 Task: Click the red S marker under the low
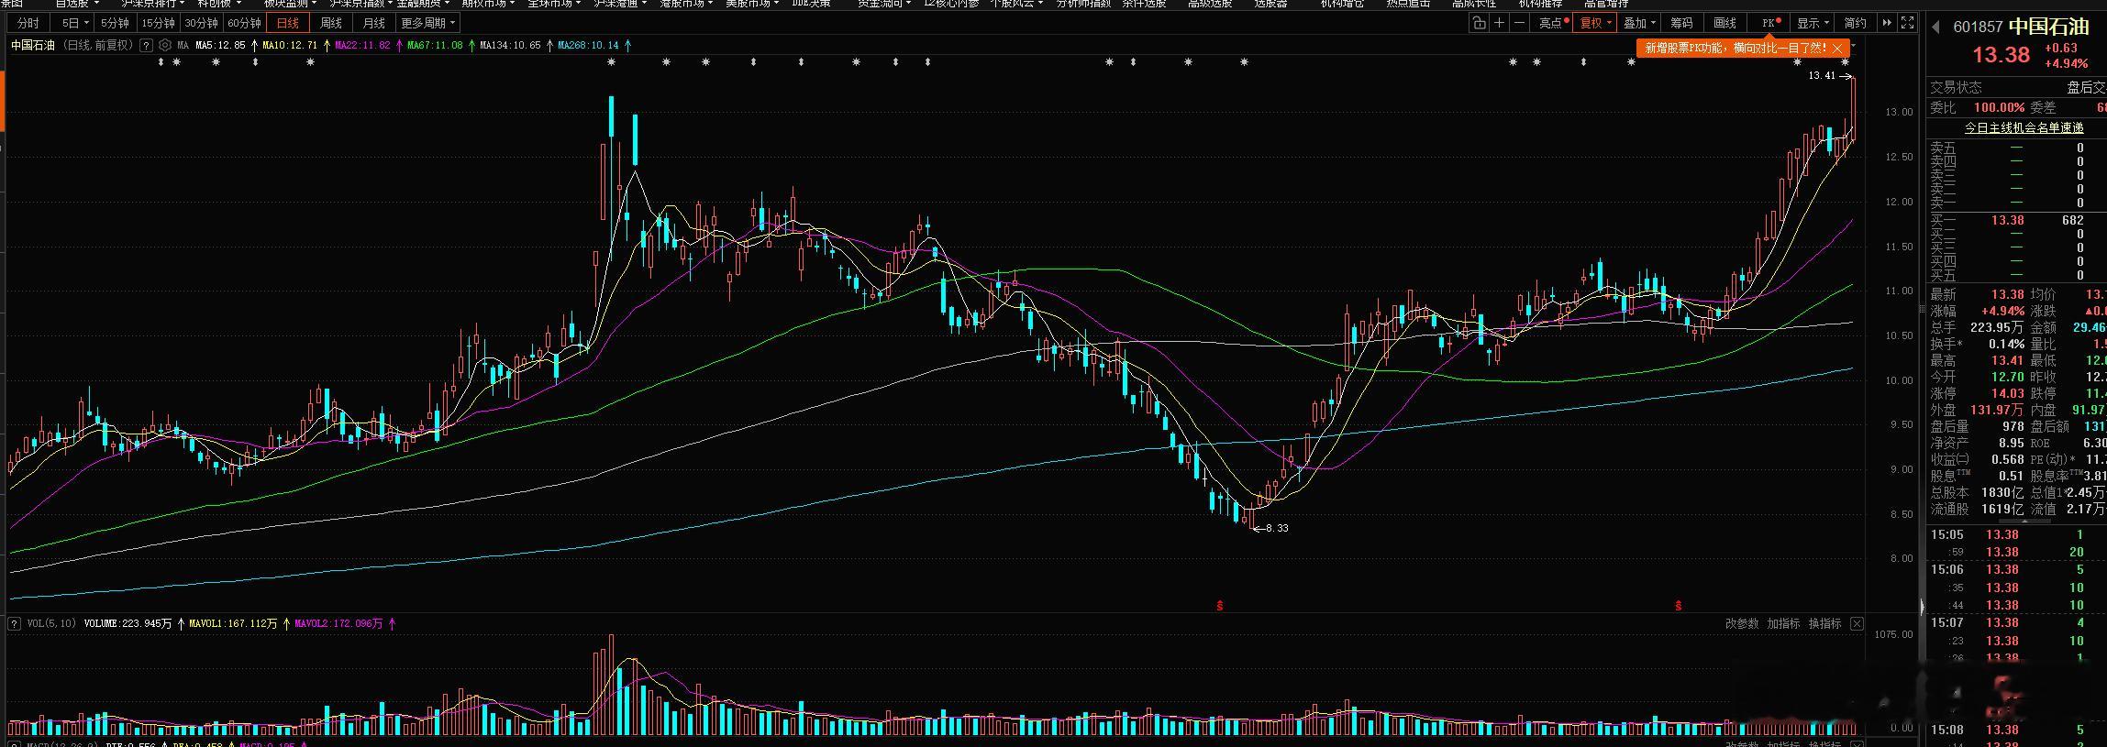pos(1220,606)
